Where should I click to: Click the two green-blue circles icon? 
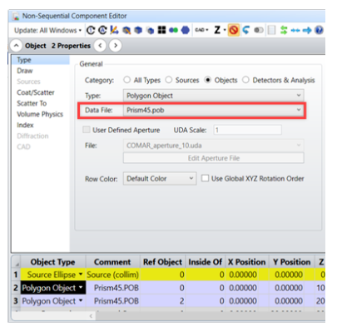(173, 30)
